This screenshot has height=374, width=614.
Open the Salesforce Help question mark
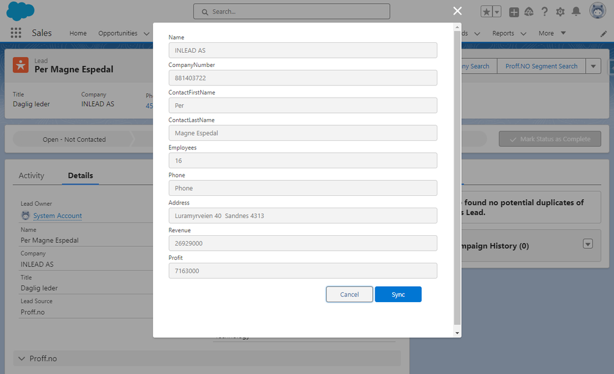click(544, 12)
